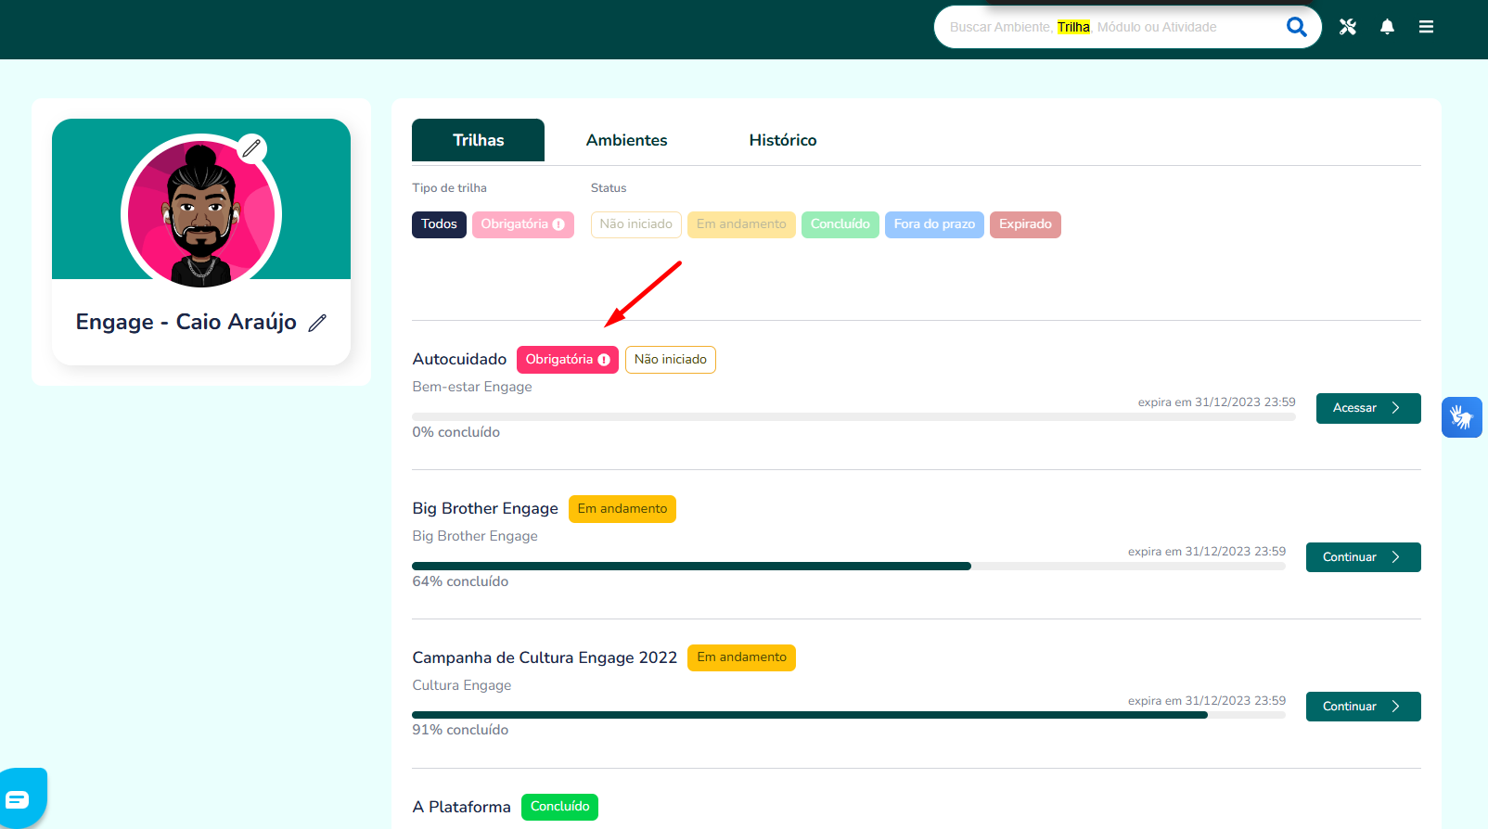Click the Autocuidado 0% progress bar
Screen dimensions: 1488x829
point(853,417)
